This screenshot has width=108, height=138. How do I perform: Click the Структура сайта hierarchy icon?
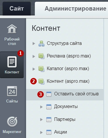click(41, 44)
